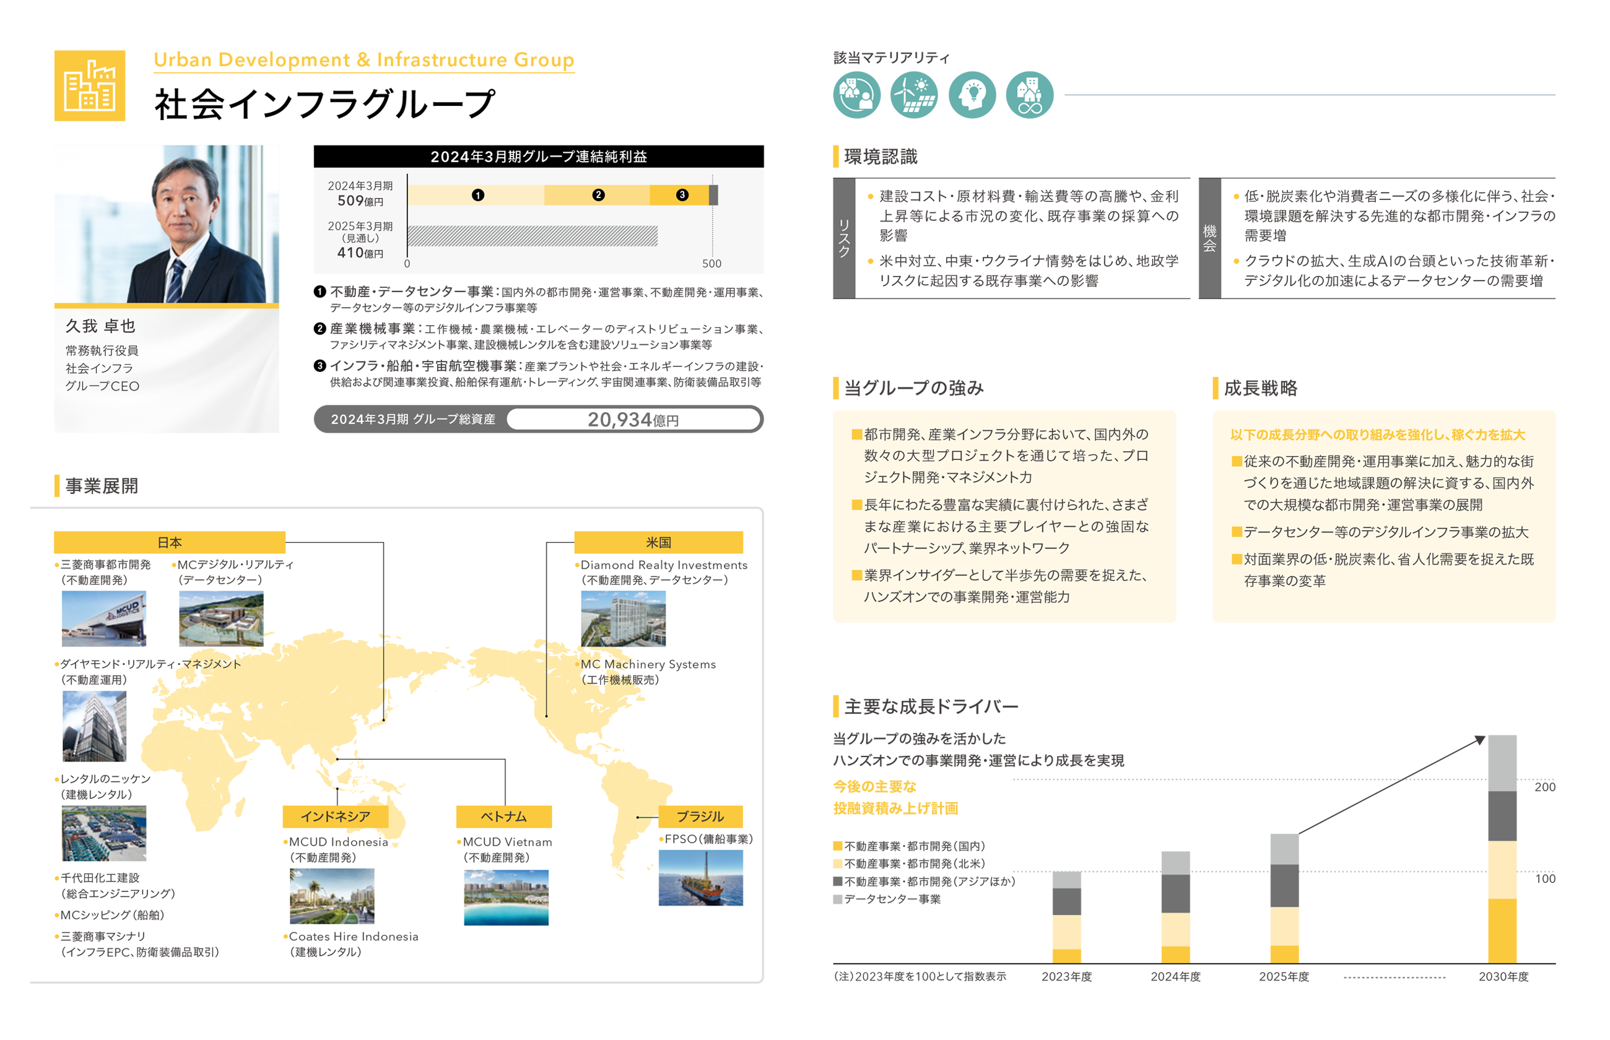
Task: Click the 該当マテリアリティ label
Action: point(891,58)
